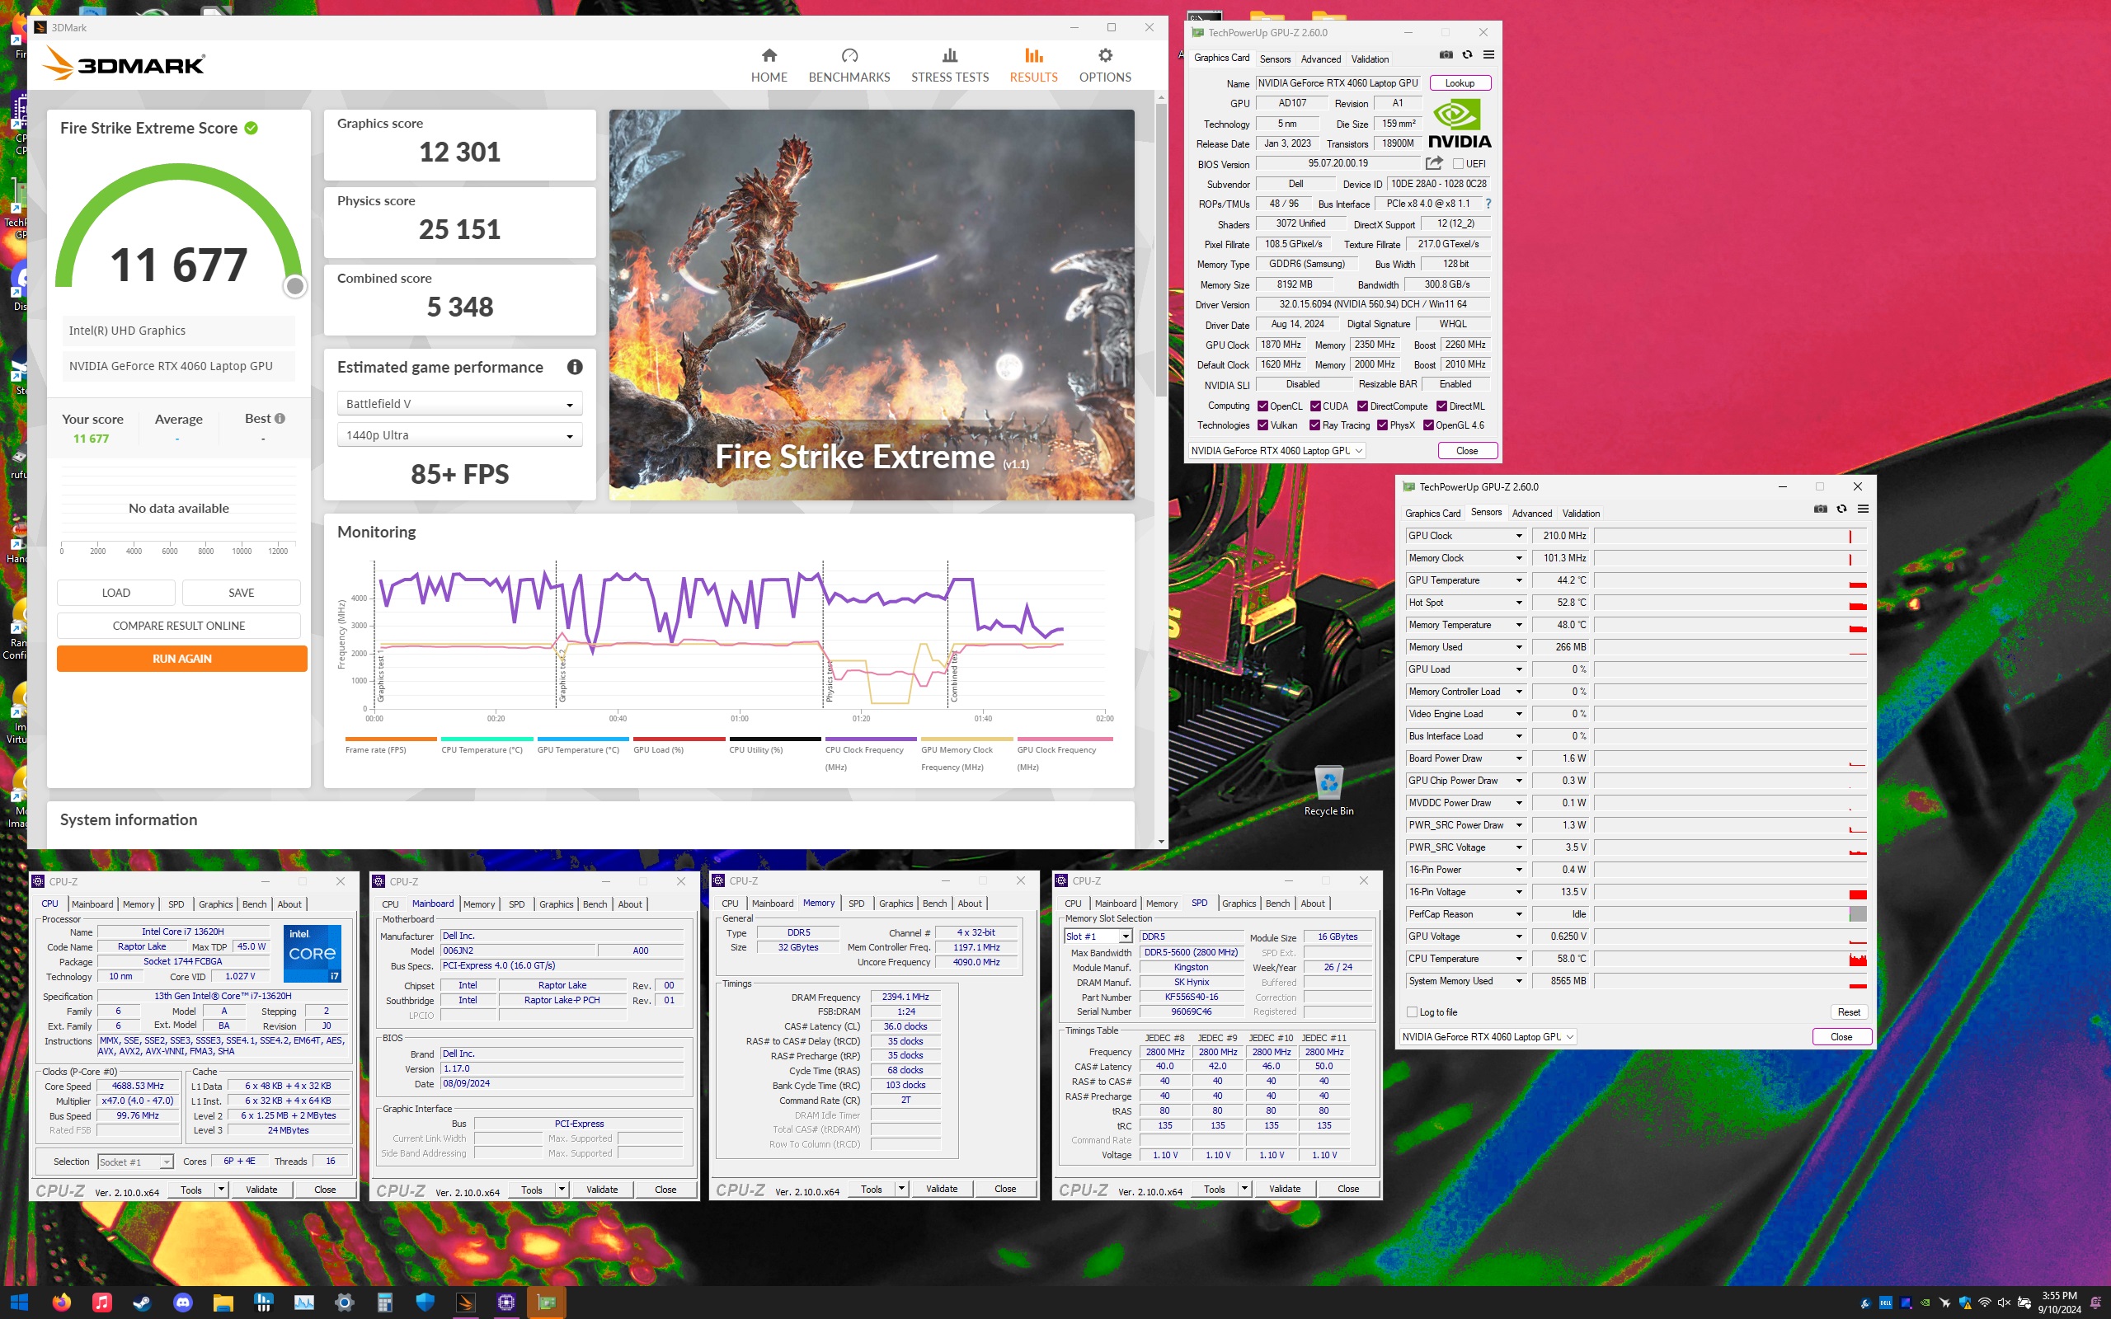This screenshot has height=1319, width=2111.
Task: Click the gauge end knob on score dial
Action: (x=296, y=285)
